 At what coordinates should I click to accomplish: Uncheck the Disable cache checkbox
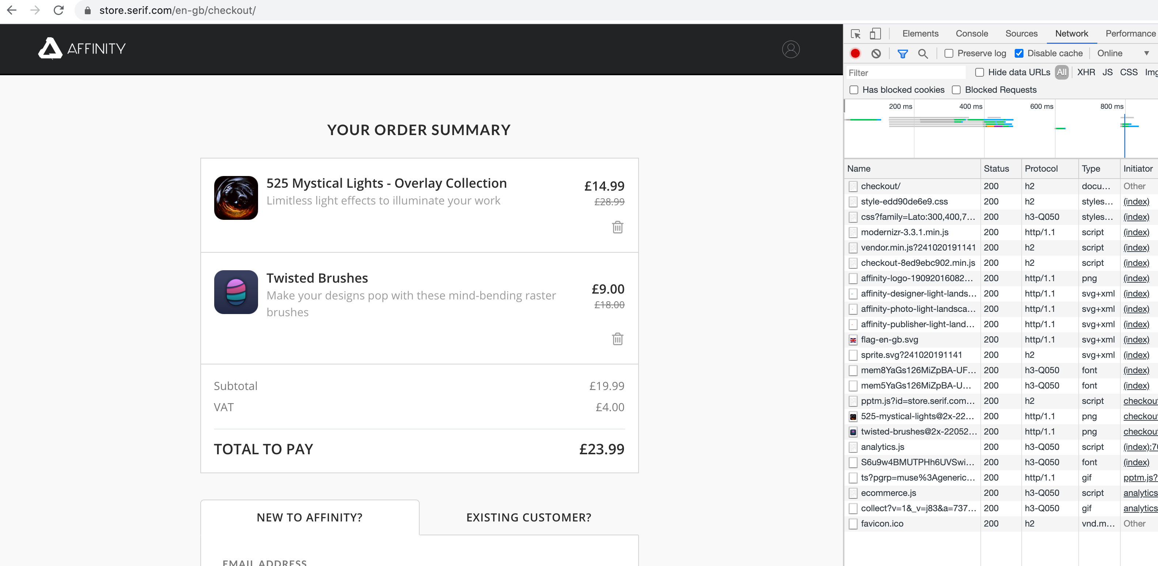tap(1019, 53)
